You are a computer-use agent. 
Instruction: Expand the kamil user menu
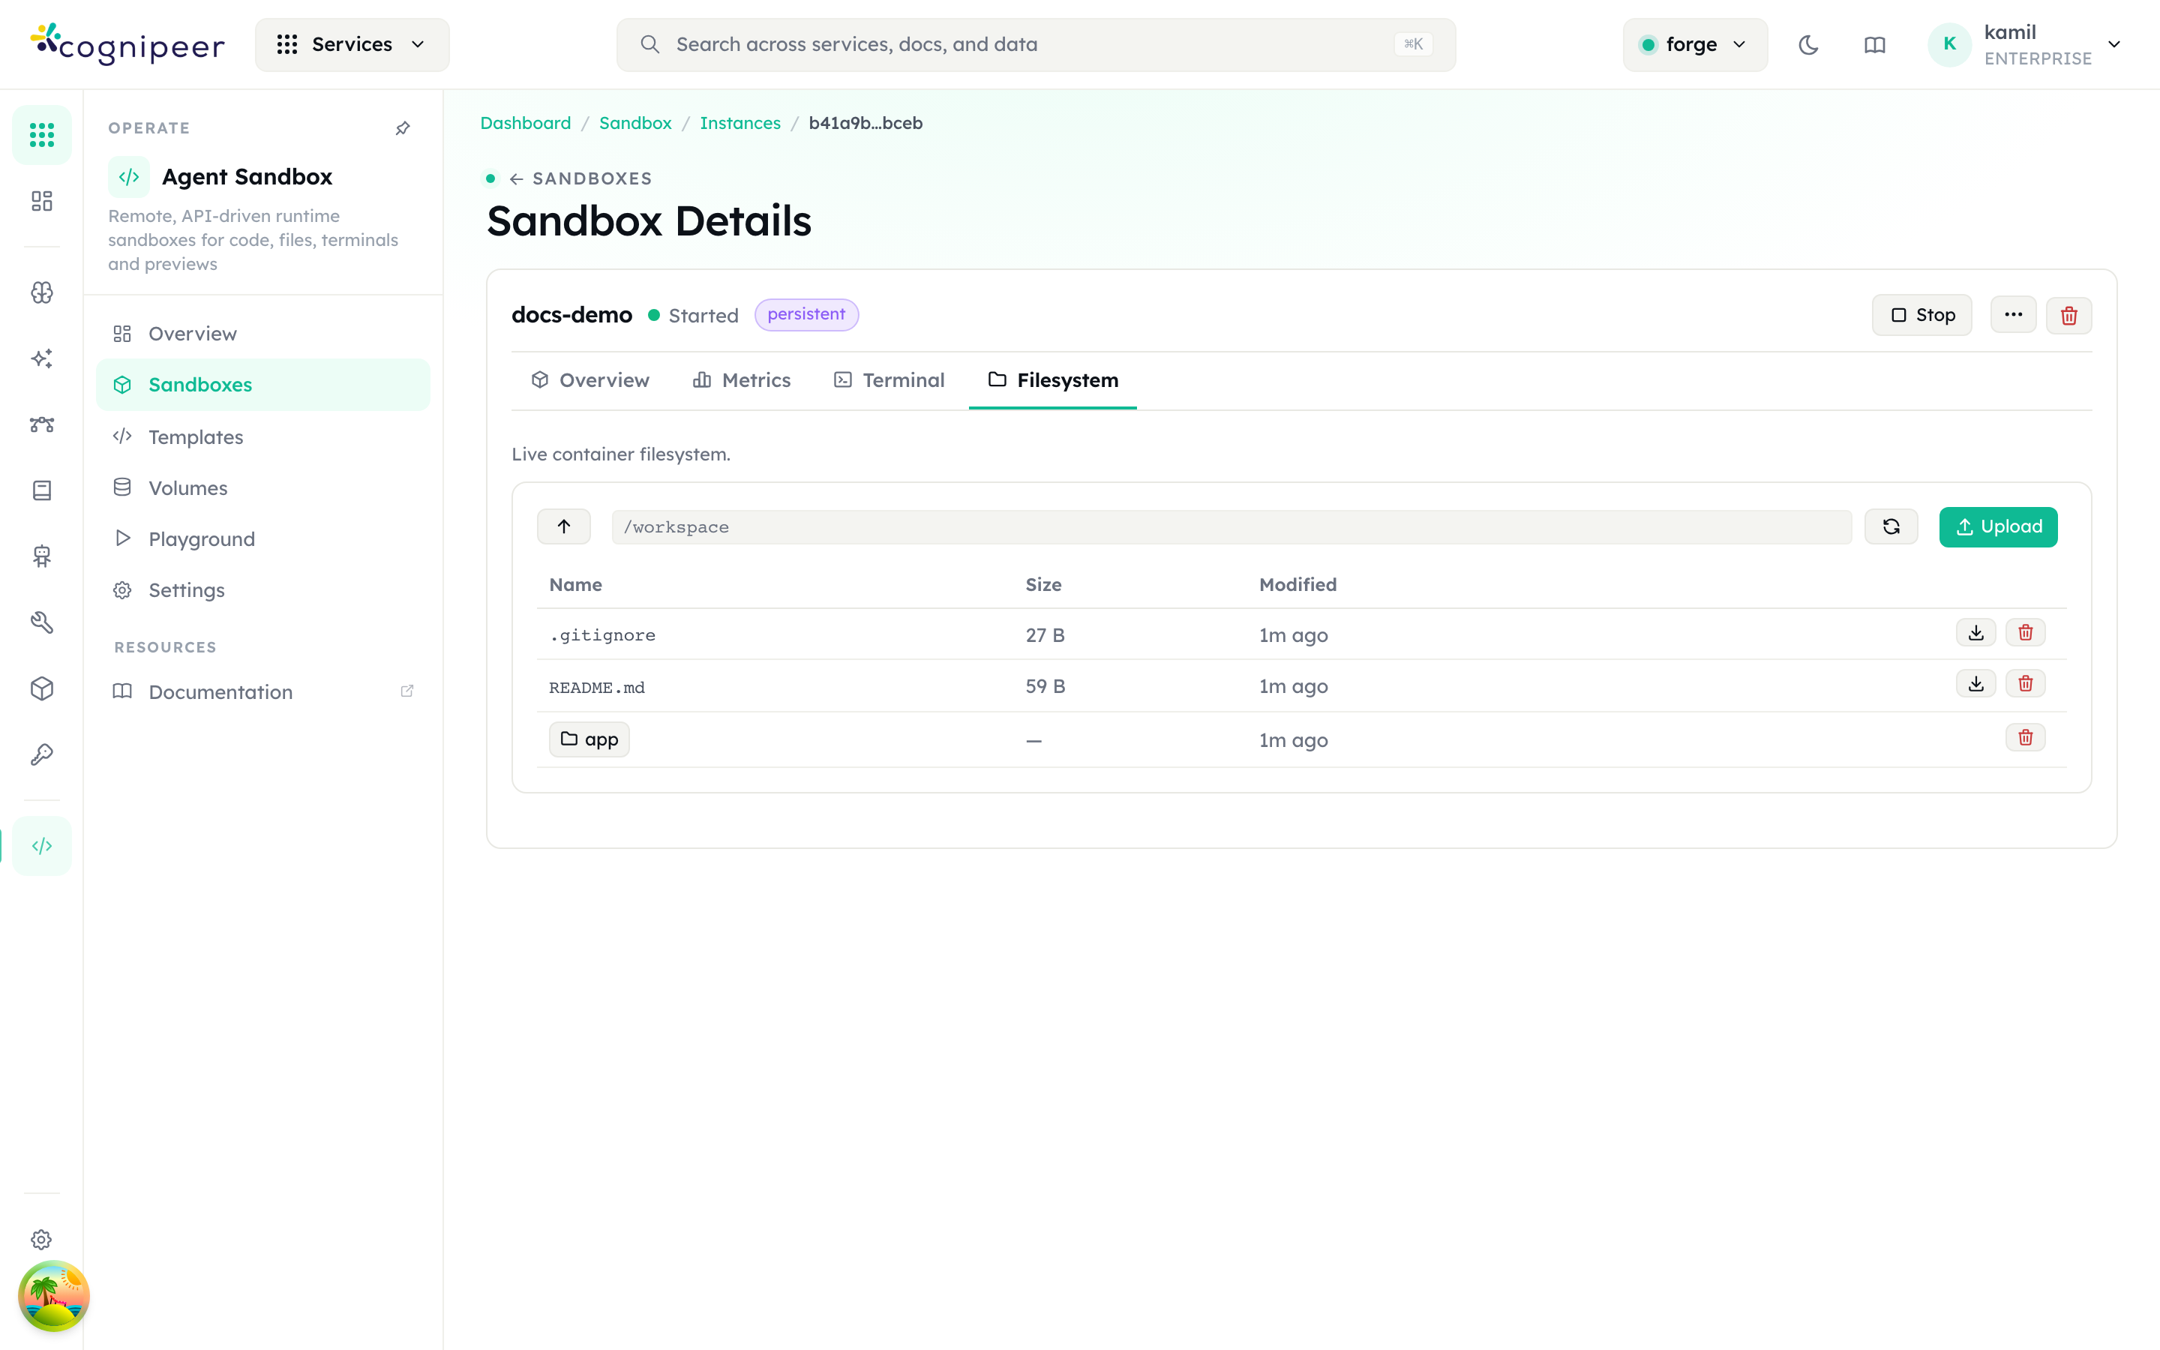(2024, 45)
